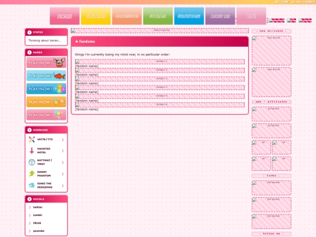
Task: Click the blue Sonic the Hedgehog icon
Action: click(x=32, y=185)
